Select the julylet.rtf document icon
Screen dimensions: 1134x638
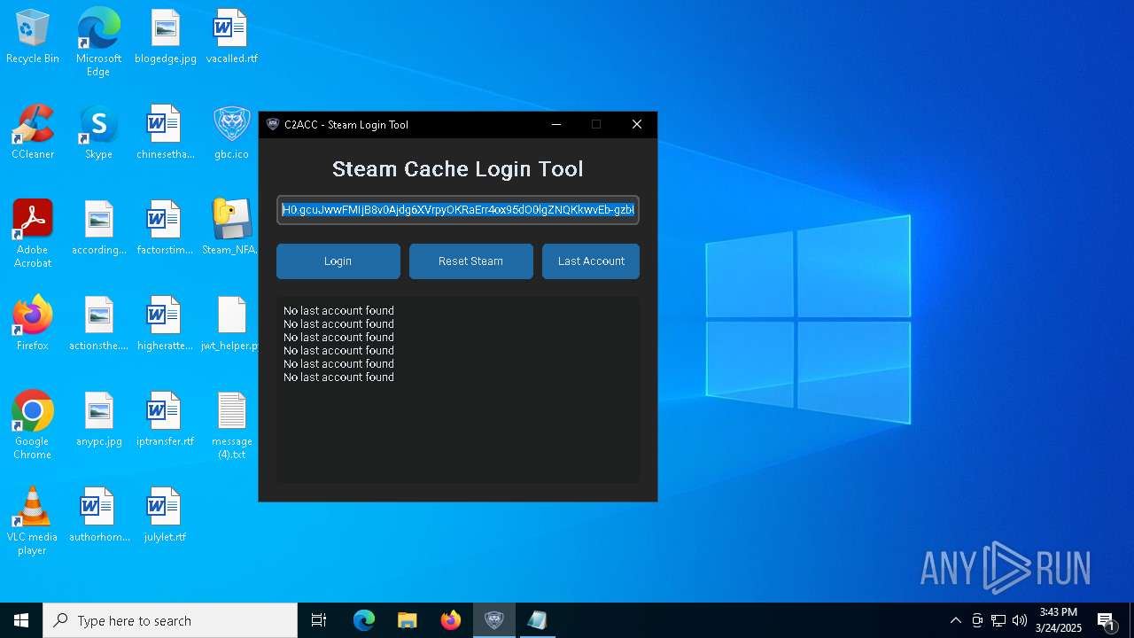[166, 516]
